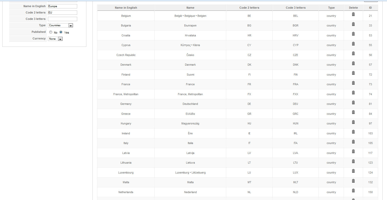Delete France, Metropolitan entry via trash icon
This screenshot has height=200, width=387.
pos(353,93)
